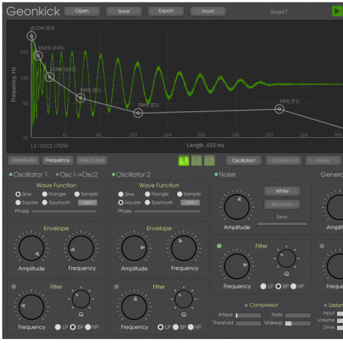Image resolution: width=343 pixels, height=343 pixels.
Task: Click Oscillator 1 filter Frequency knob
Action: click(31, 307)
